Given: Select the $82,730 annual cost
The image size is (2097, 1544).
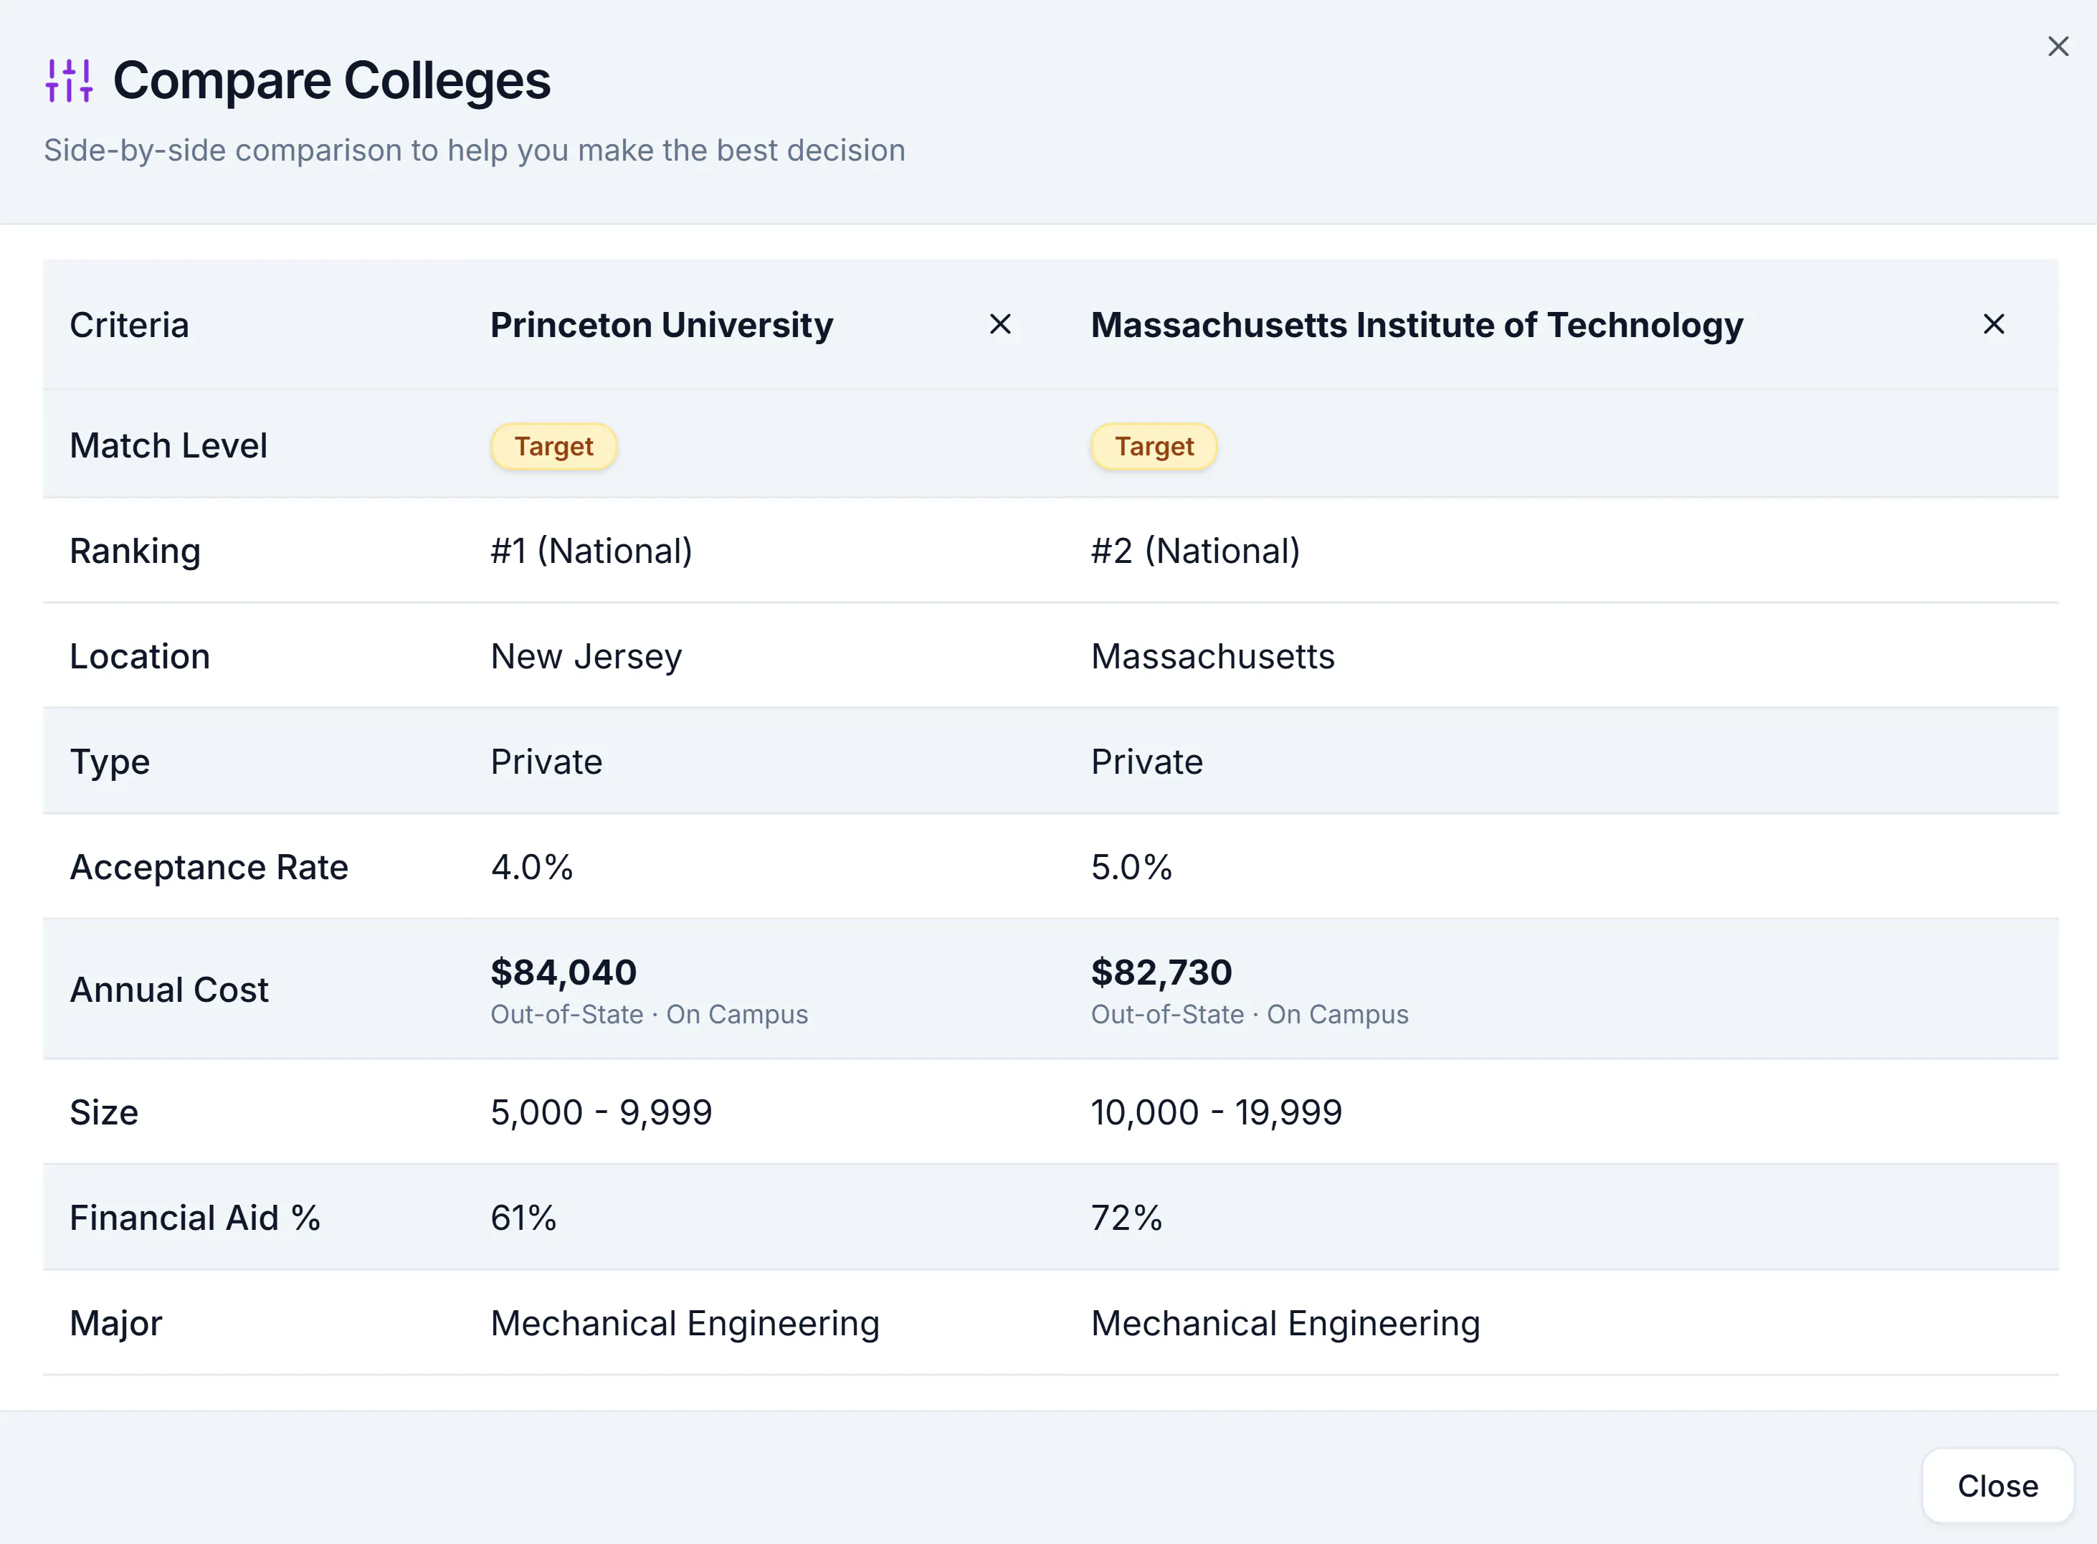Looking at the screenshot, I should tap(1162, 972).
